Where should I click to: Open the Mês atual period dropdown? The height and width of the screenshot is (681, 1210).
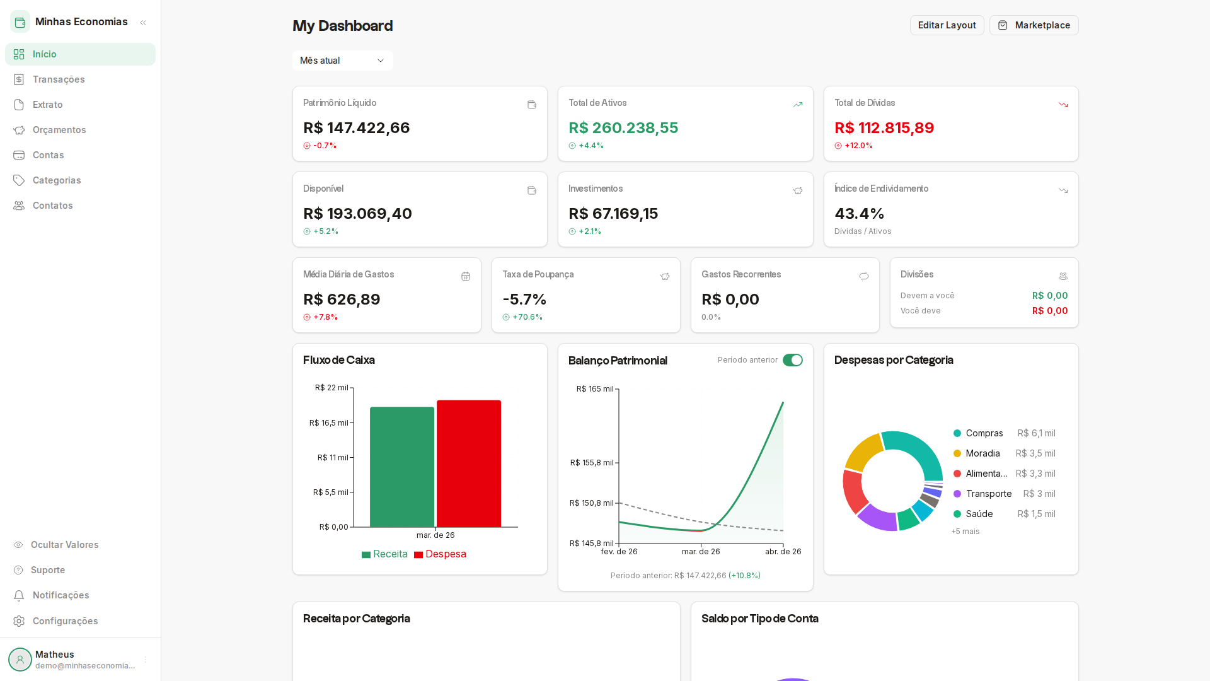click(x=342, y=61)
